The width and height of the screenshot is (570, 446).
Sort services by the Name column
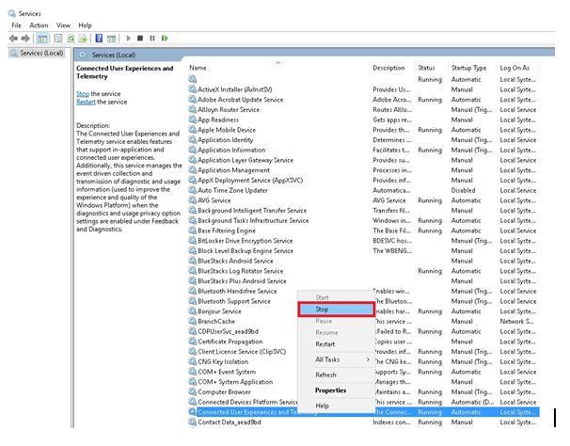[x=198, y=68]
